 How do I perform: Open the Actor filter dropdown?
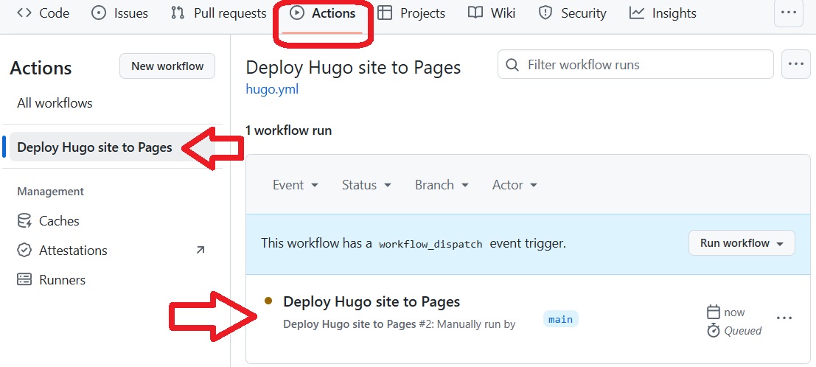(x=515, y=185)
